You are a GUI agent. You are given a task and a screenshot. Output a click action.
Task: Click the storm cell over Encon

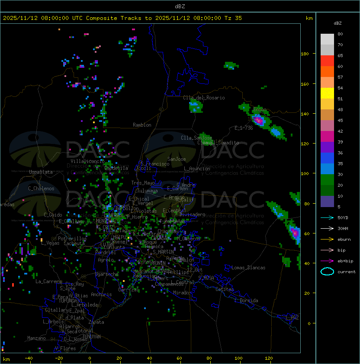[259, 121]
